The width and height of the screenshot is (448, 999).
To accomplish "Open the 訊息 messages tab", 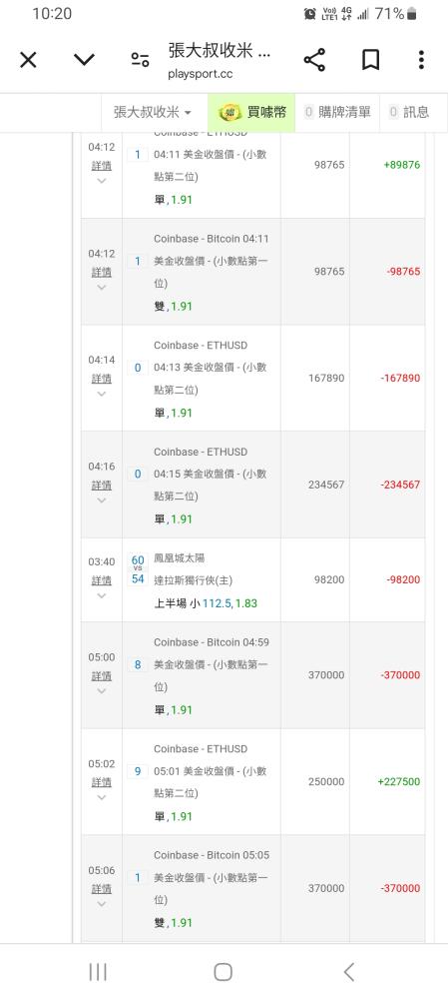I will pos(409,113).
